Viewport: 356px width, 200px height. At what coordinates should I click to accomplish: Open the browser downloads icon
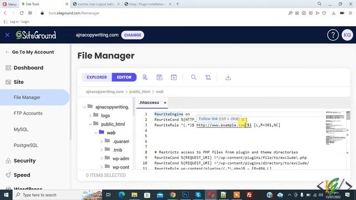(x=334, y=13)
